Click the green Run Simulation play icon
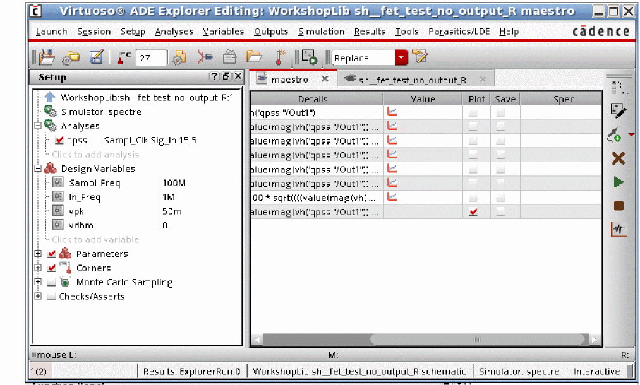The width and height of the screenshot is (640, 385). 619,182
